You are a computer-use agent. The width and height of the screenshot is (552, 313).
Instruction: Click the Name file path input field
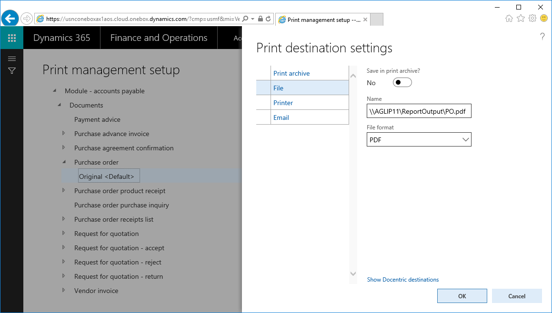(419, 111)
